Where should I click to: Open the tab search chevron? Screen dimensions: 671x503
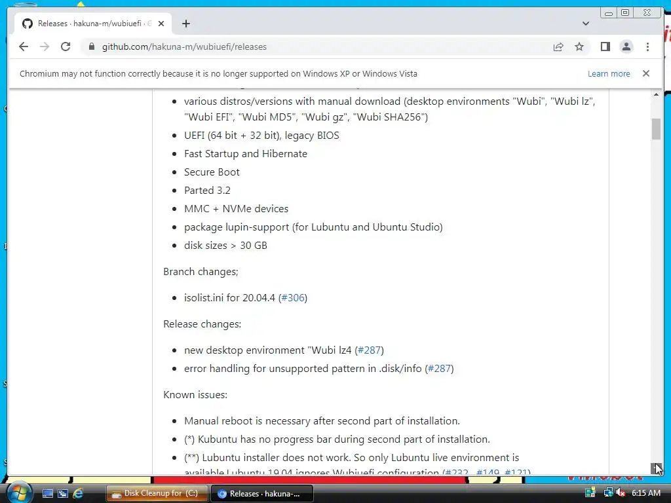[585, 24]
